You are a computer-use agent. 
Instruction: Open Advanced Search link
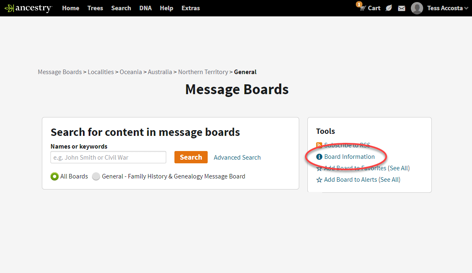tap(237, 157)
